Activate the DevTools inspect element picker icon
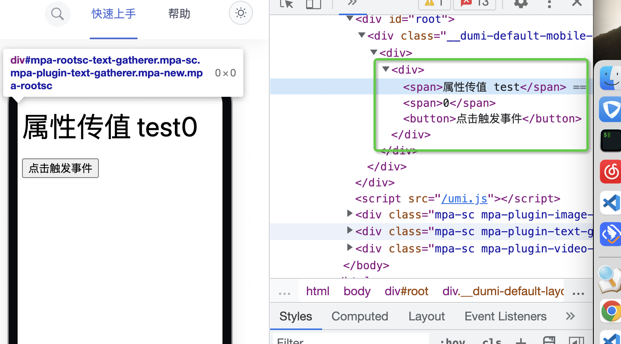 pos(286,4)
